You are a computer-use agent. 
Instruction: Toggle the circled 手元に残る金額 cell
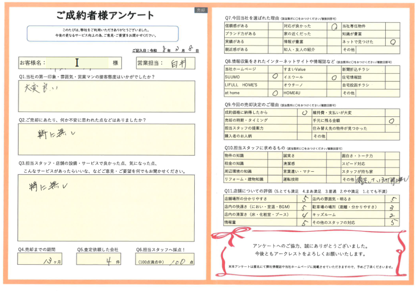[392, 121]
